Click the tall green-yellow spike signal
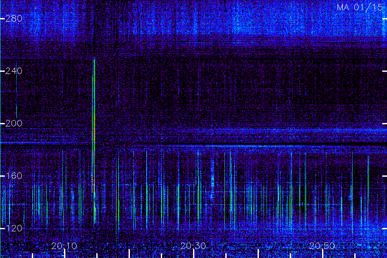The height and width of the screenshot is (258, 387). coord(94,141)
